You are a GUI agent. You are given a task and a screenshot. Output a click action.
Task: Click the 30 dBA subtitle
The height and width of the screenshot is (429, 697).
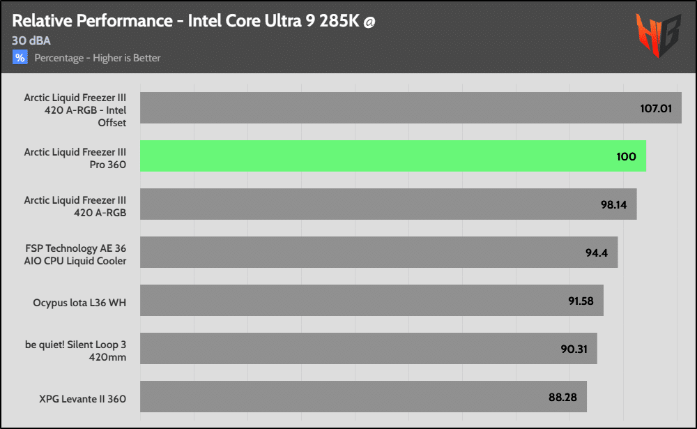click(31, 40)
